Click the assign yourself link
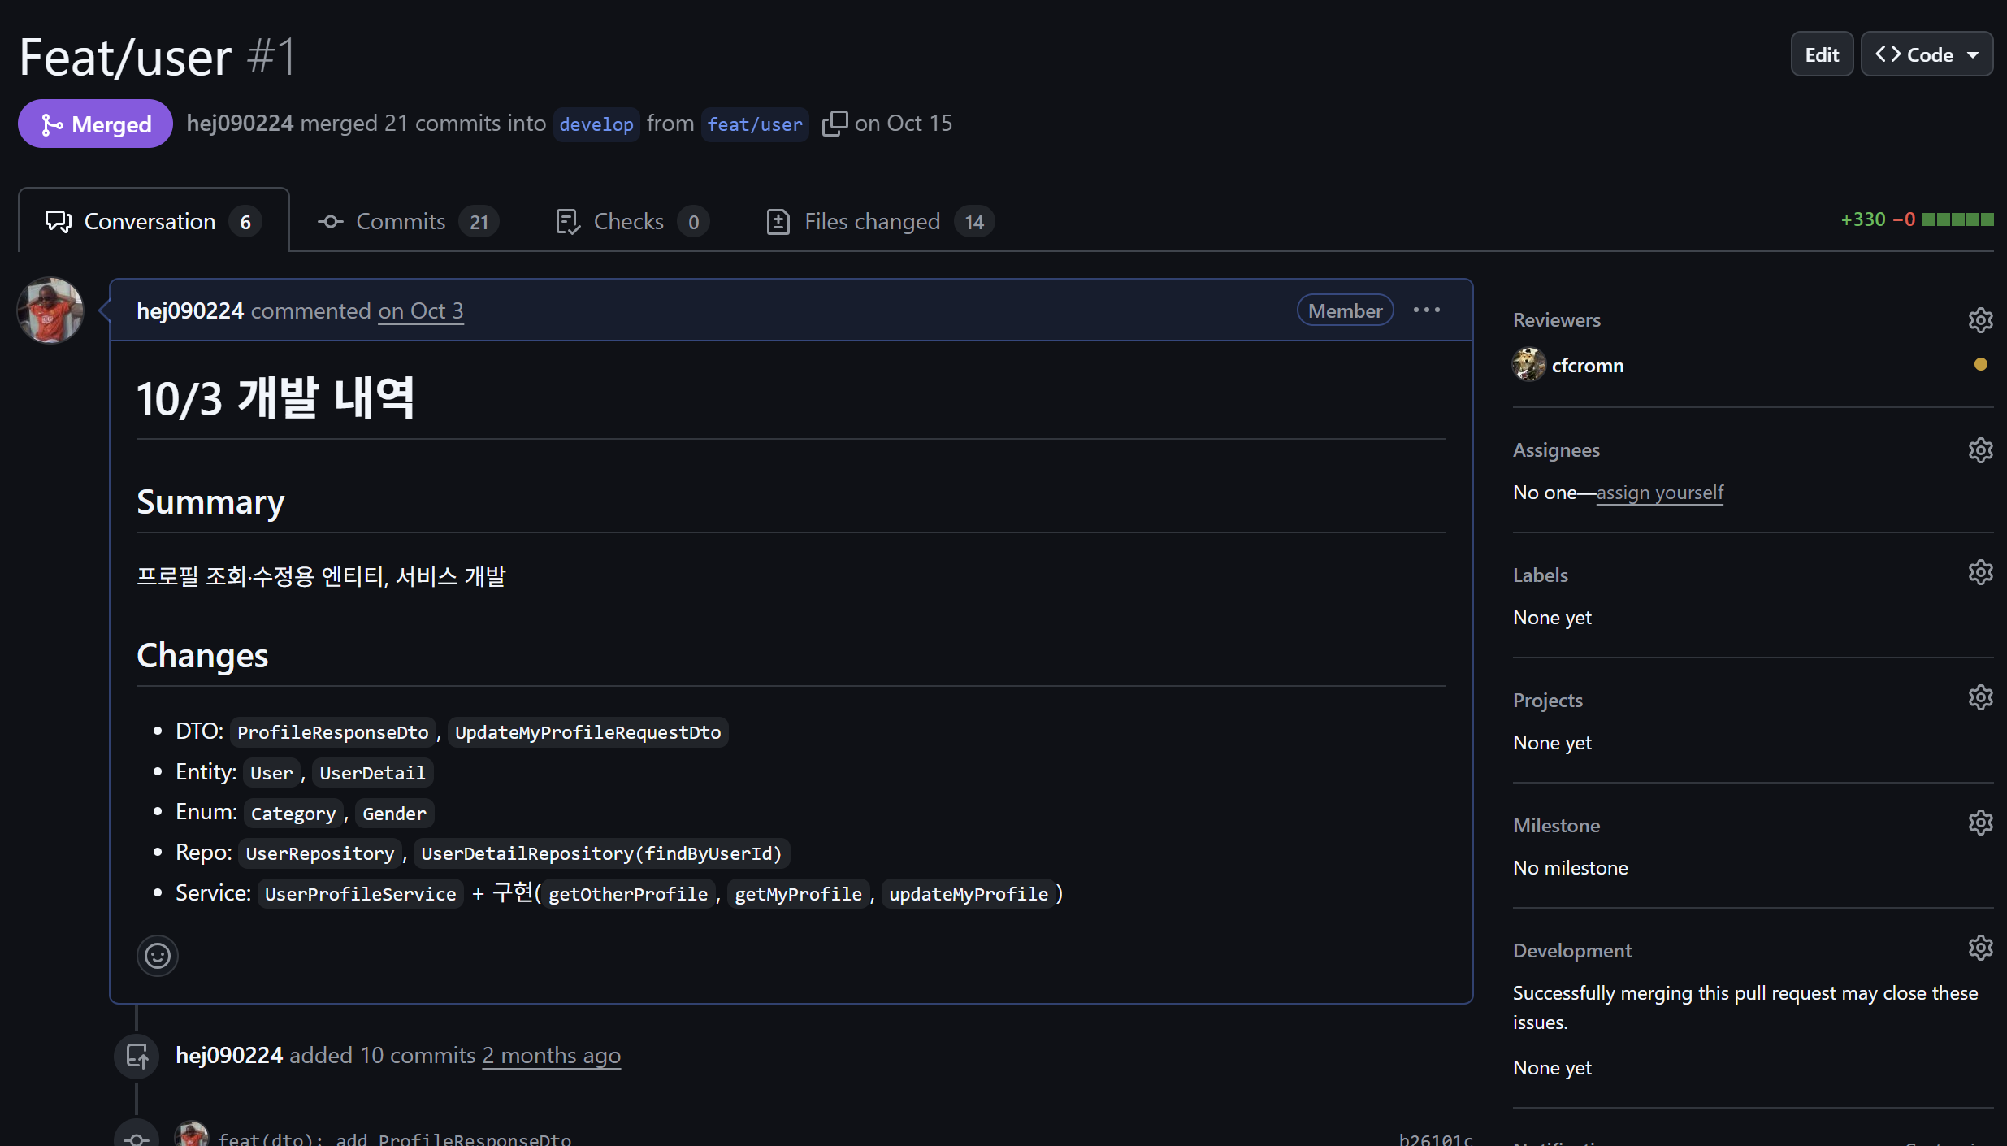 (1659, 493)
